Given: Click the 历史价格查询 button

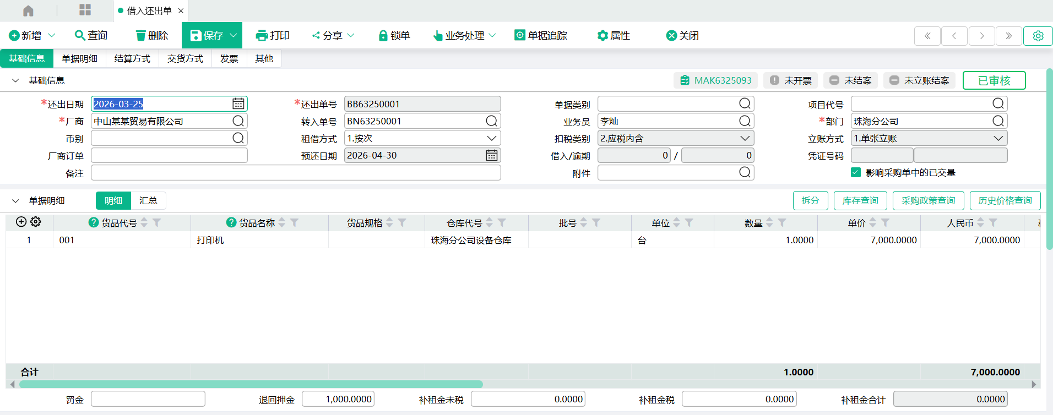Looking at the screenshot, I should coord(1005,201).
